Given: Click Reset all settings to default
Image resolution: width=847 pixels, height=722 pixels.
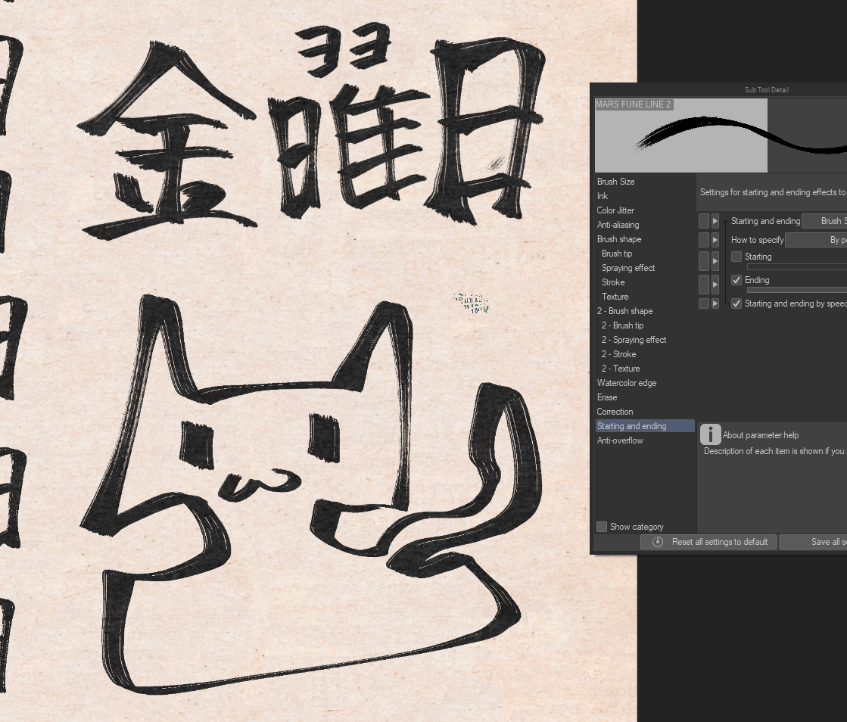Looking at the screenshot, I should click(x=708, y=542).
